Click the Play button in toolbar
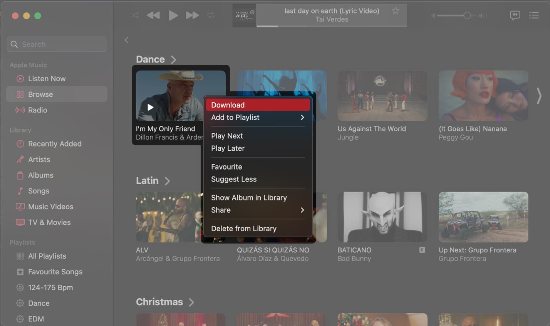550x326 pixels. coord(173,15)
